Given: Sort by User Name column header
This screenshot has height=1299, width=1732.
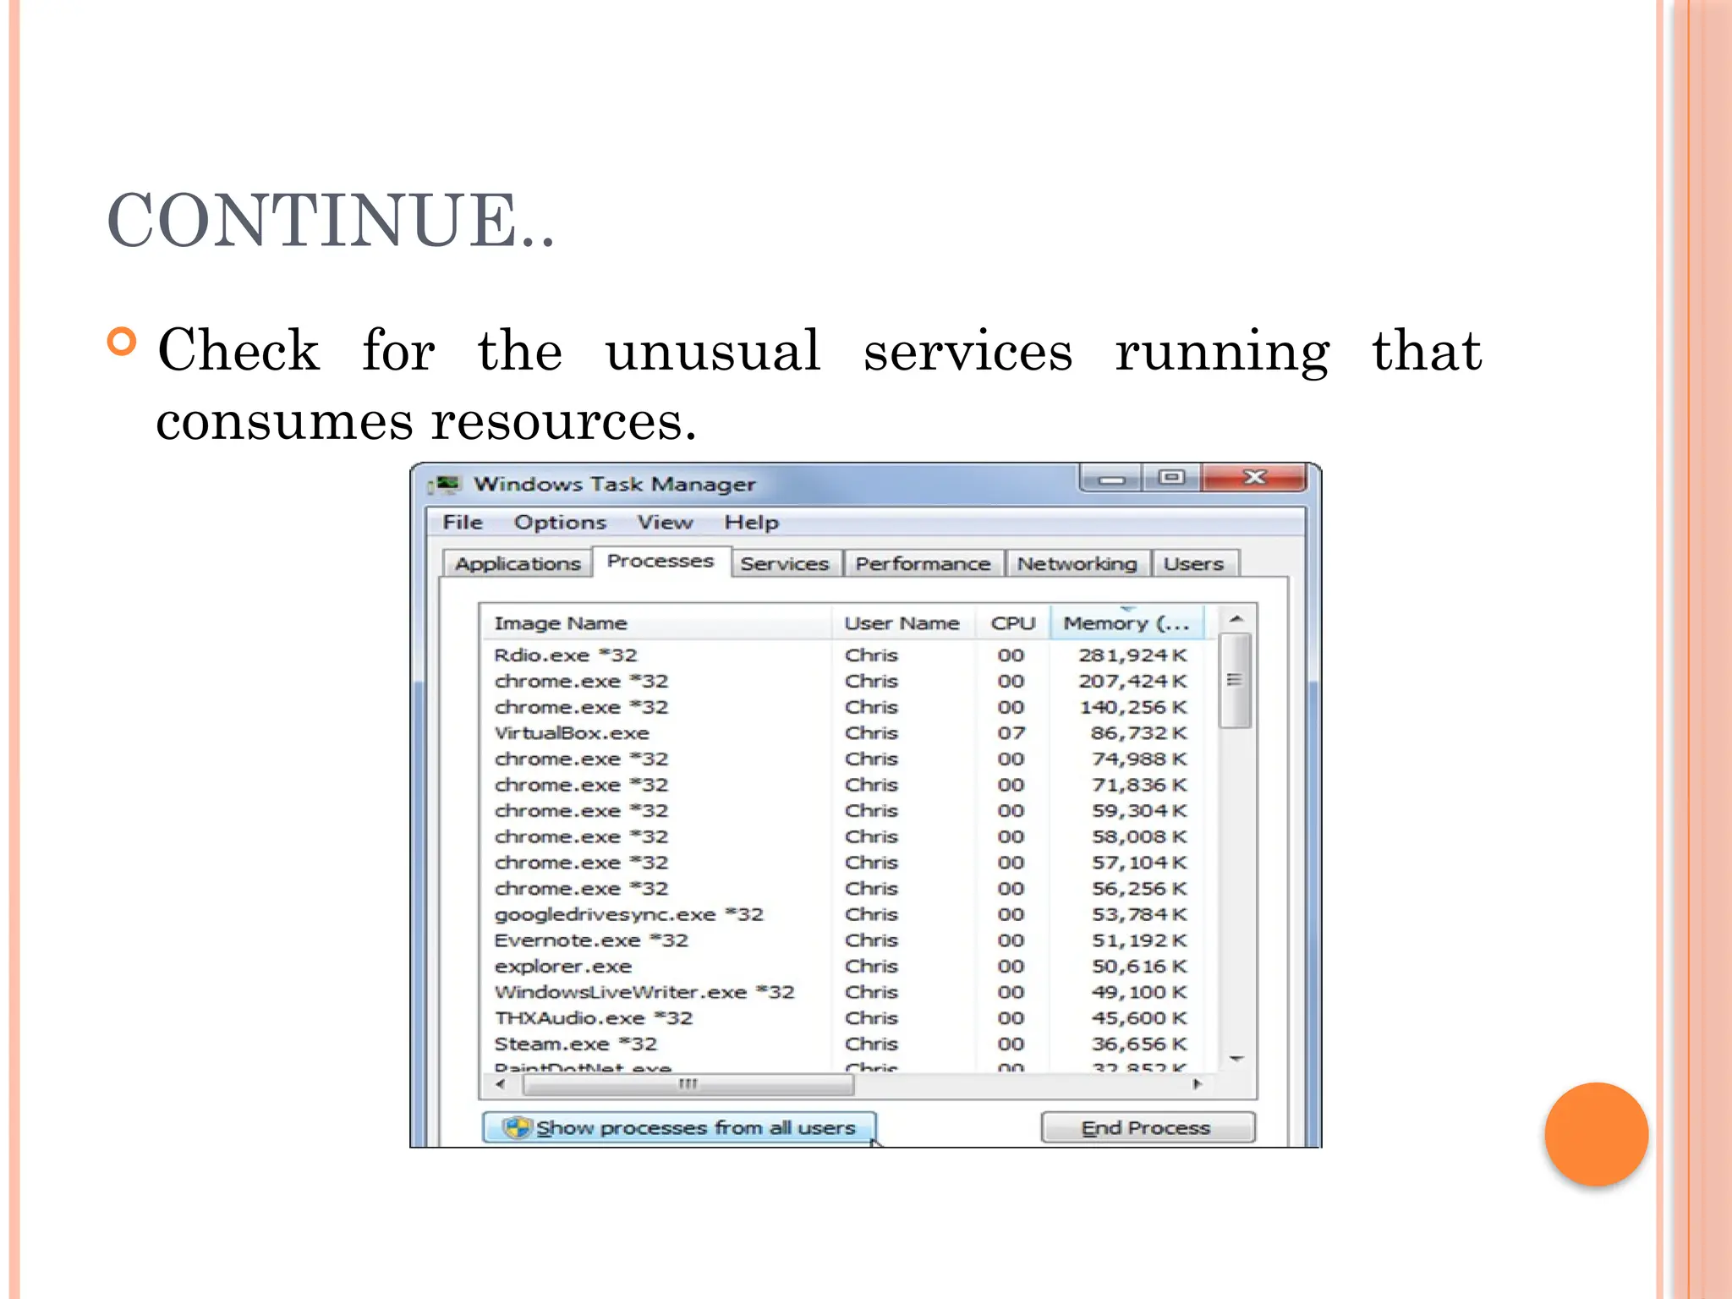Looking at the screenshot, I should [903, 623].
